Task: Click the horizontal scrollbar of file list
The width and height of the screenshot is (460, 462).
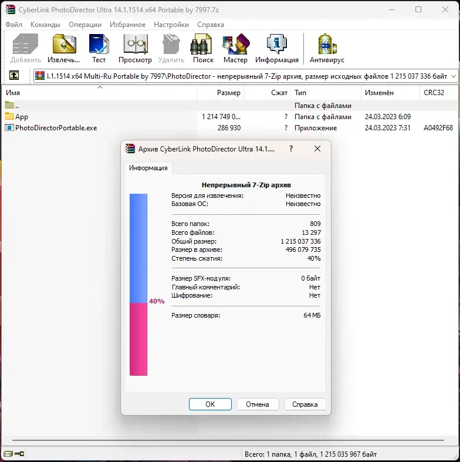Action: (228, 440)
